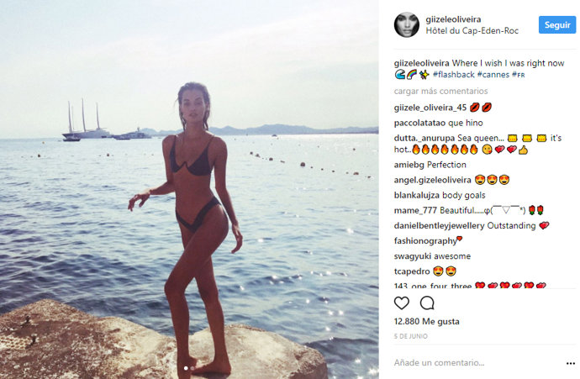Click the #FR hashtag in caption

(519, 75)
